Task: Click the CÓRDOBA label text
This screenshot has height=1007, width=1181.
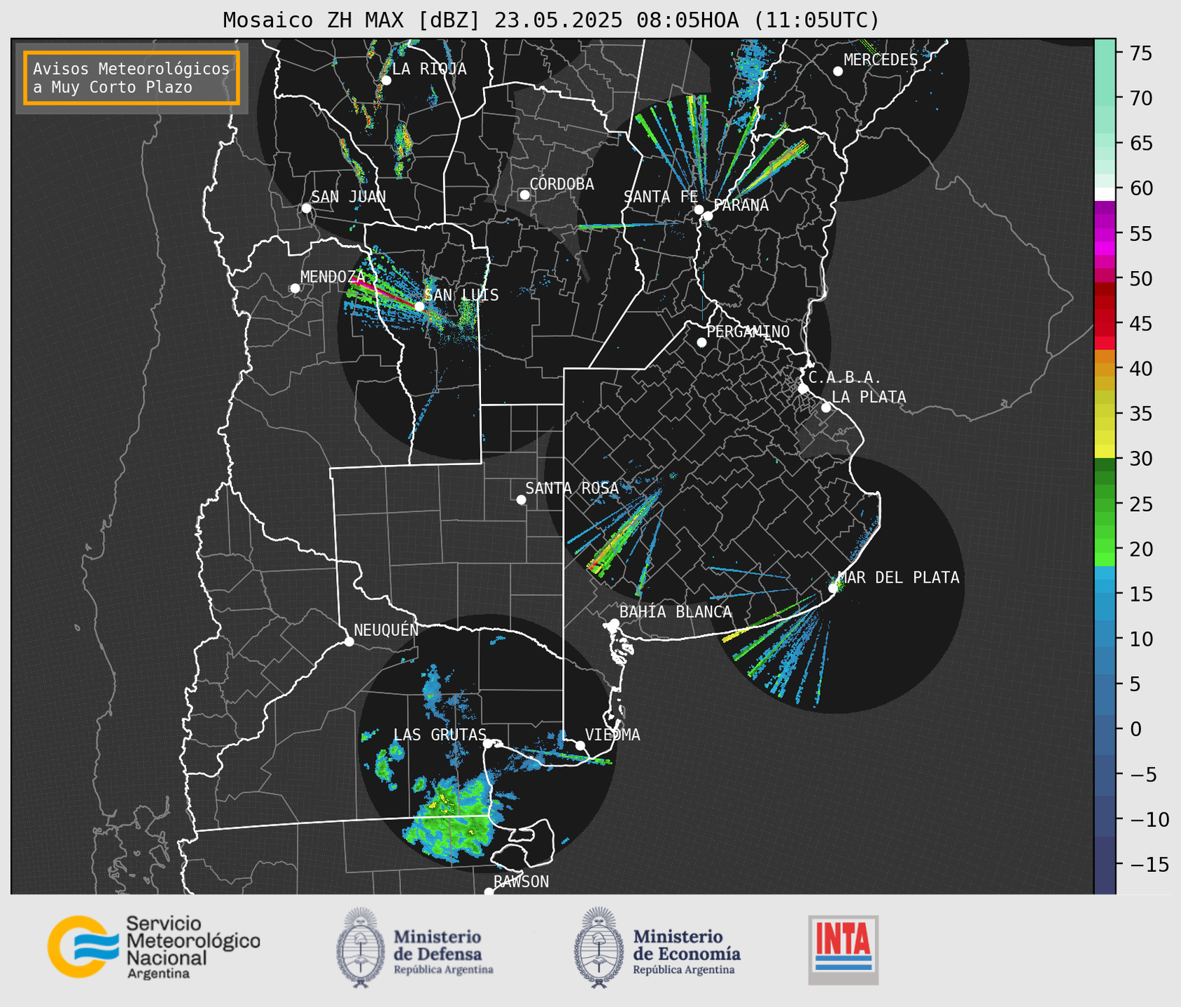Action: [x=561, y=184]
